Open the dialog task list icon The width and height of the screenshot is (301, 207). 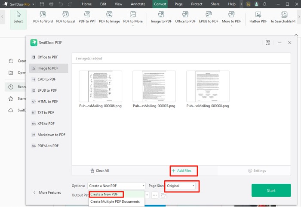click(268, 43)
